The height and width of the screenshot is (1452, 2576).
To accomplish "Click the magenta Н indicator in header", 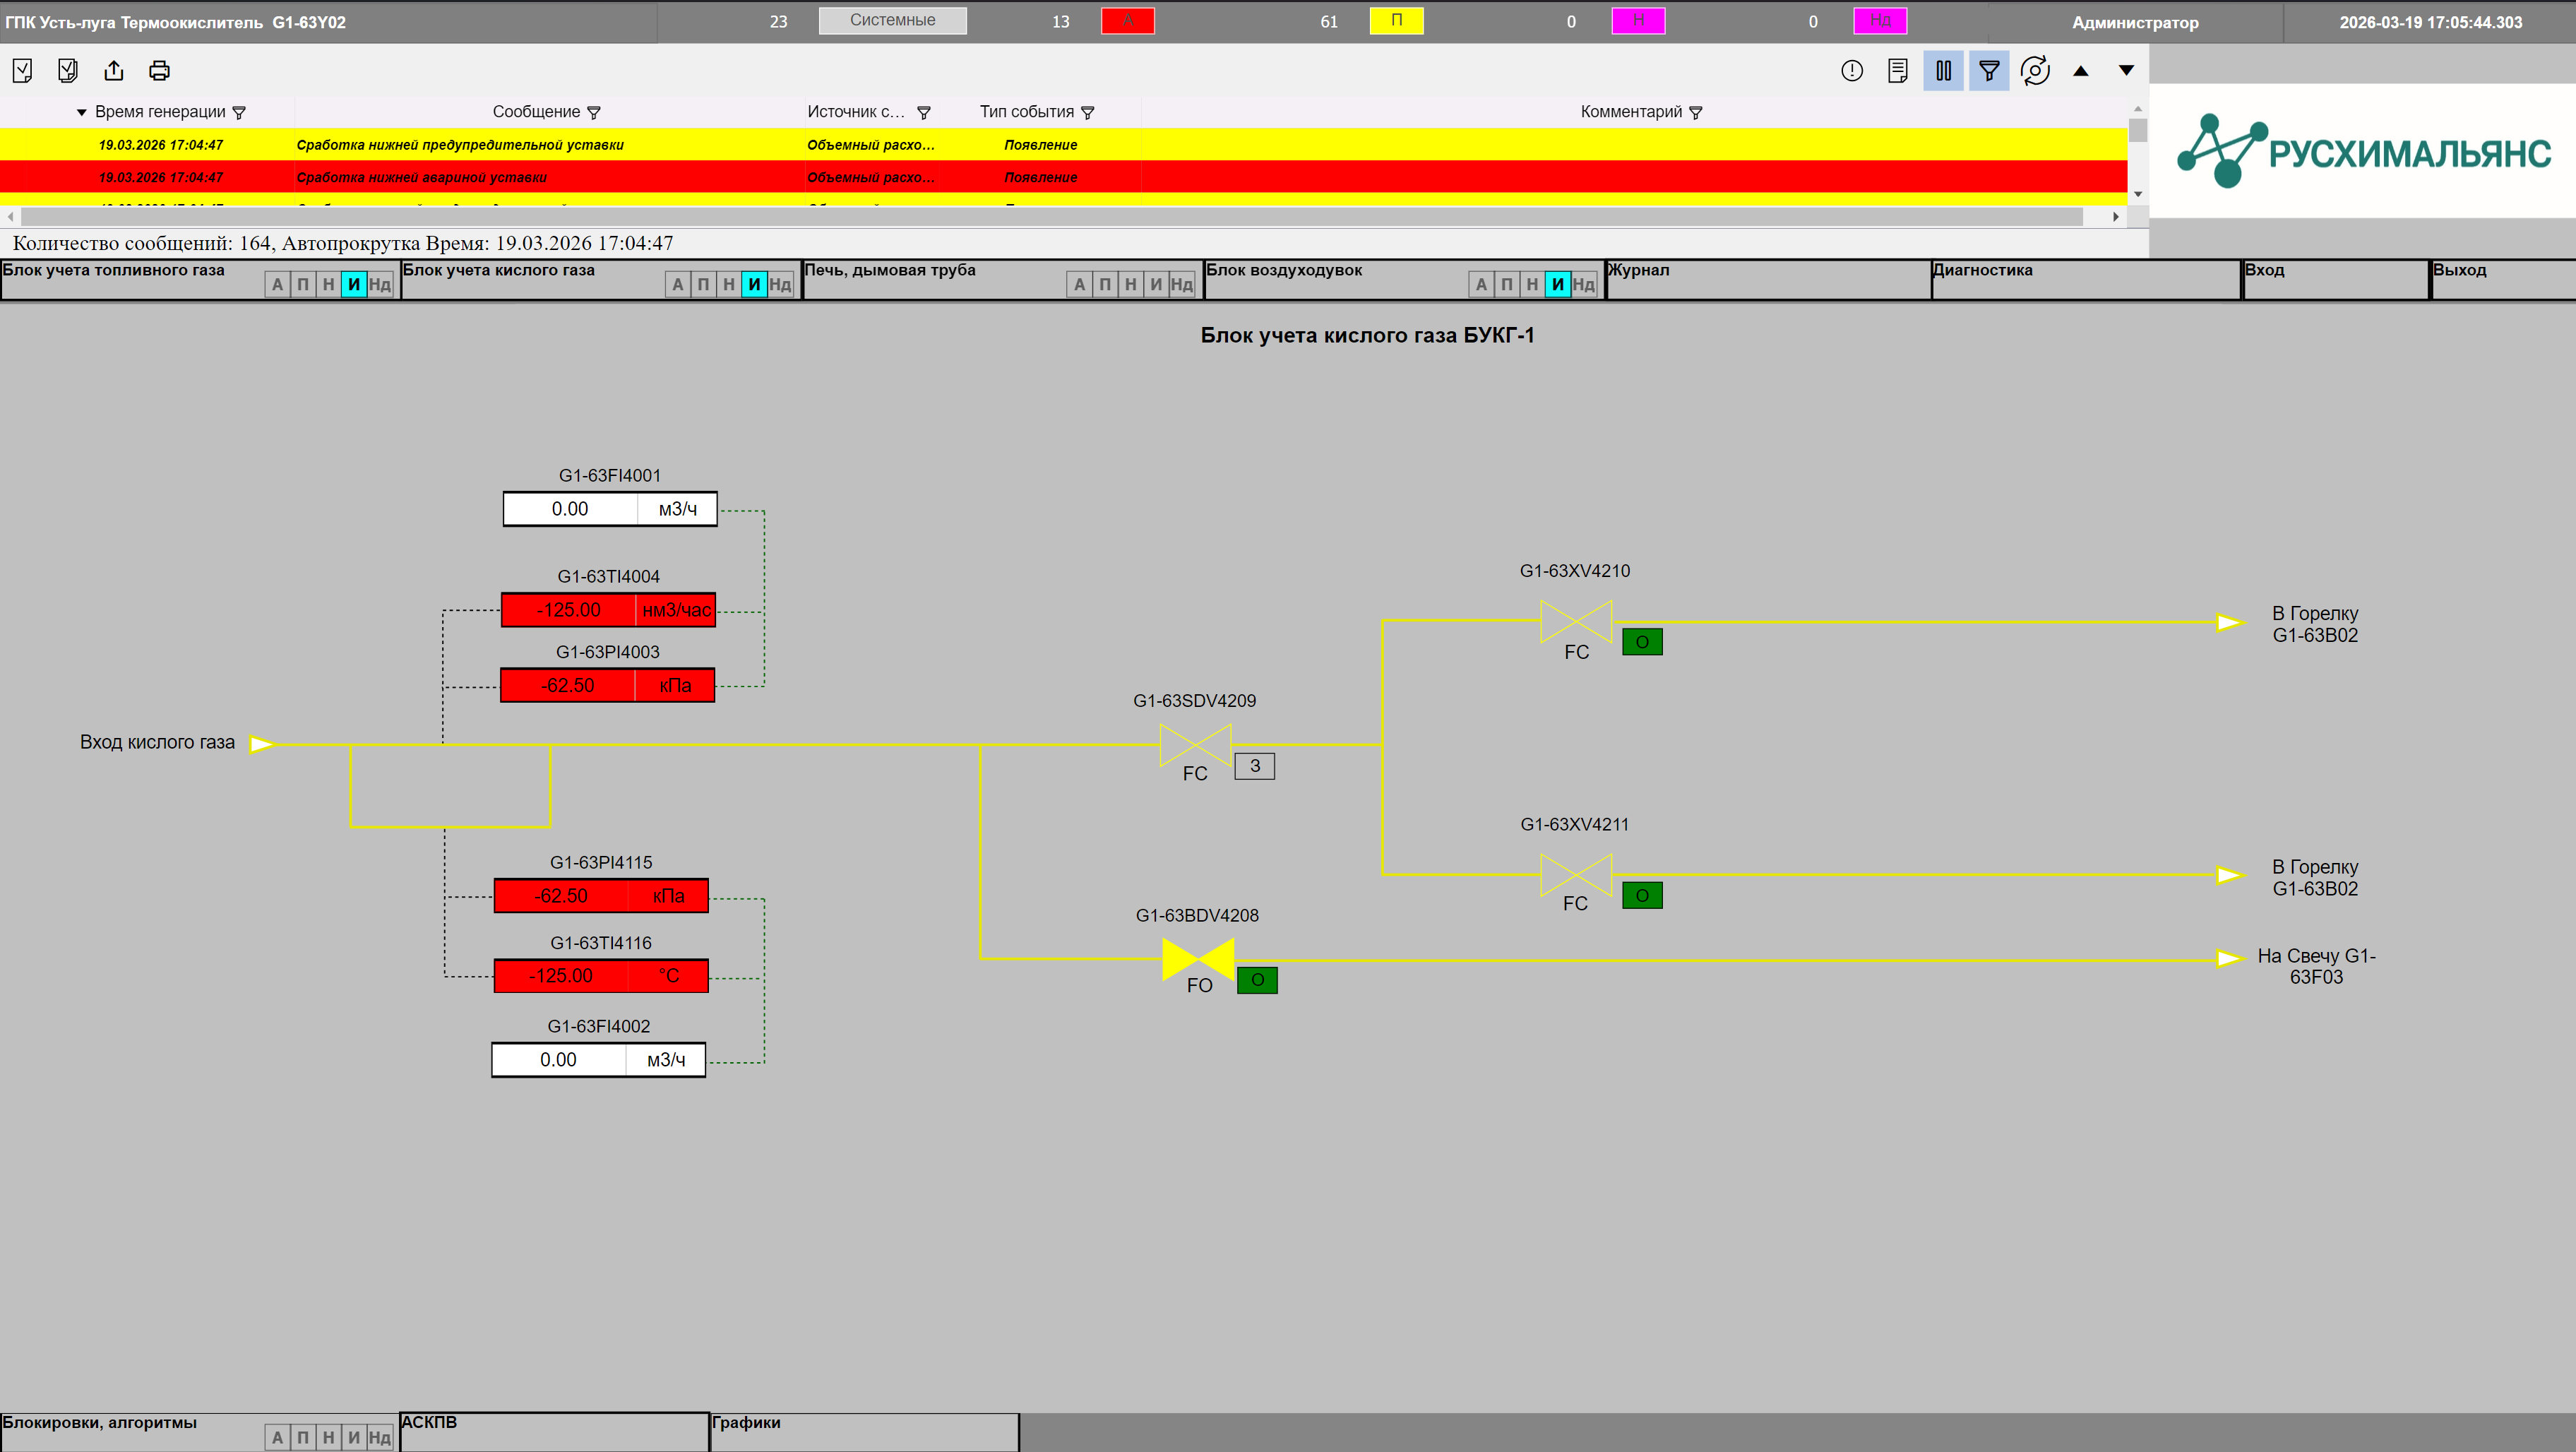I will (1638, 20).
